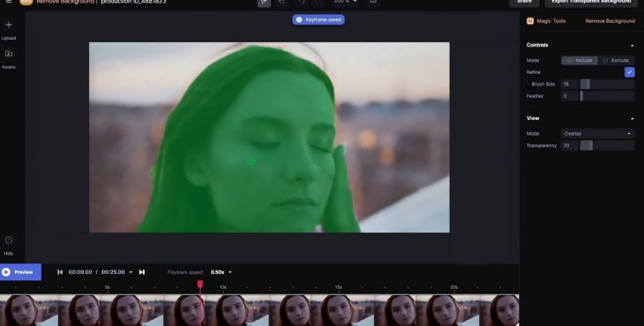The image size is (644, 326).
Task: Click the 10s mark on timeline ruler
Action: (222, 287)
